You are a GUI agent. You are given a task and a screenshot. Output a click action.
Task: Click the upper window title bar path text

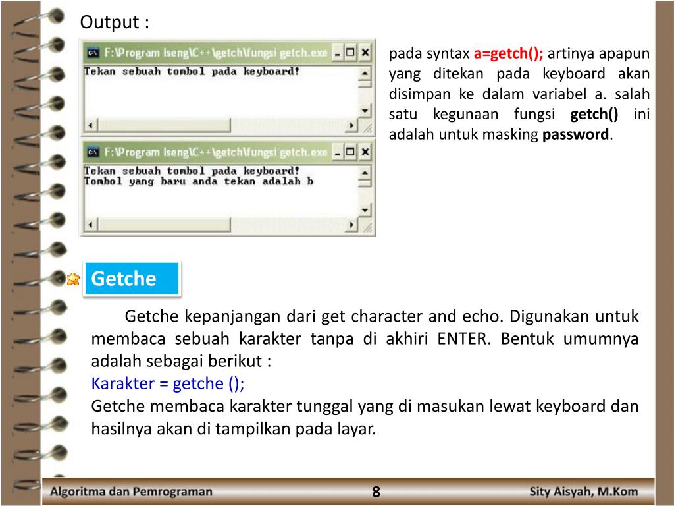click(216, 53)
